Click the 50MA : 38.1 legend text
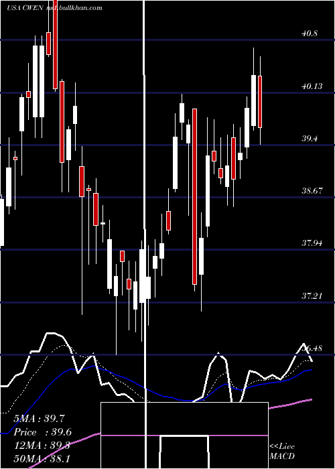The width and height of the screenshot is (335, 469). (x=42, y=458)
